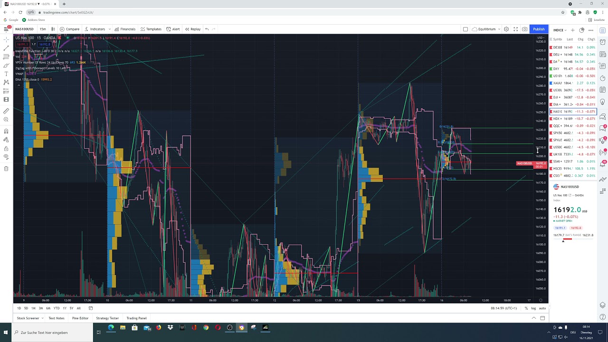Open the TradingView main menu hamburger

6,29
